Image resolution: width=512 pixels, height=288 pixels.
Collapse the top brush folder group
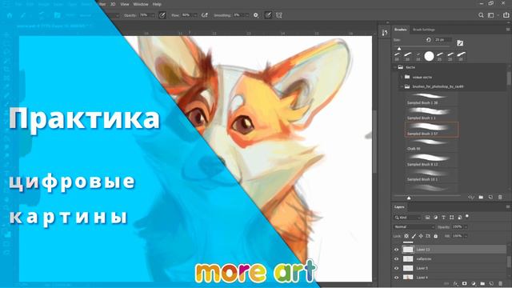click(395, 67)
